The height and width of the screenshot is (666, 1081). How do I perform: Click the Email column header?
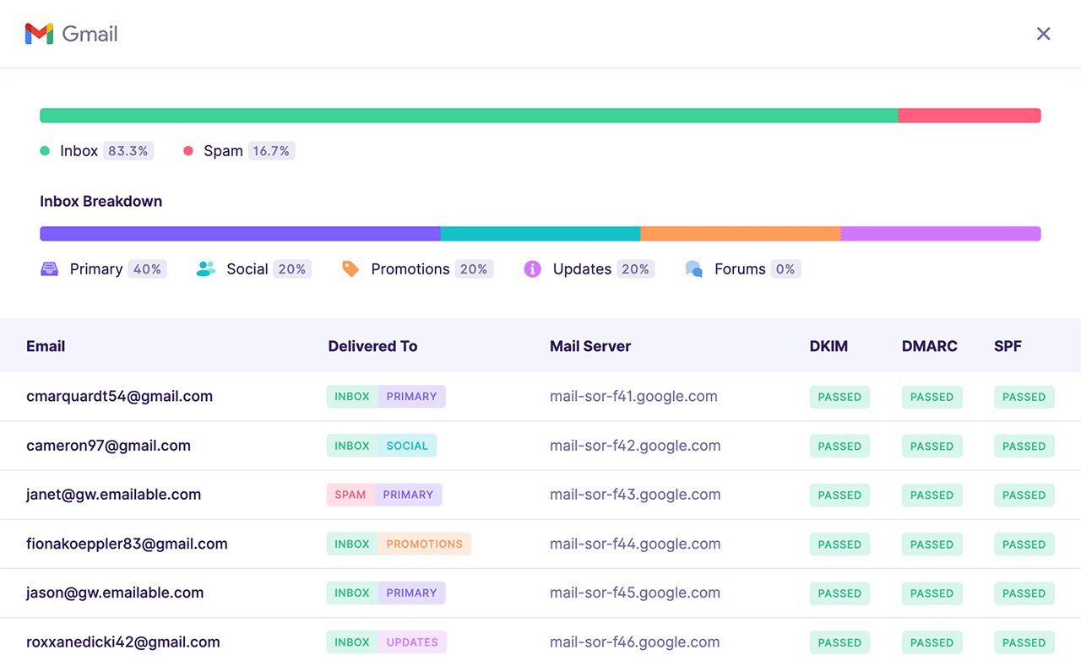pyautogui.click(x=46, y=346)
